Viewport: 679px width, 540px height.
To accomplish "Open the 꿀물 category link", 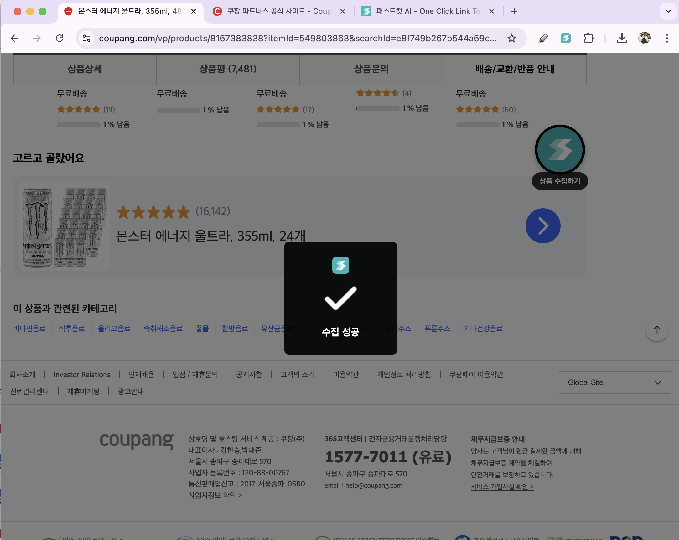I will pos(202,329).
